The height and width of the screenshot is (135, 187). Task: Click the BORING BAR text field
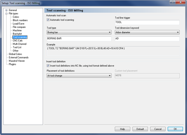[79, 38]
